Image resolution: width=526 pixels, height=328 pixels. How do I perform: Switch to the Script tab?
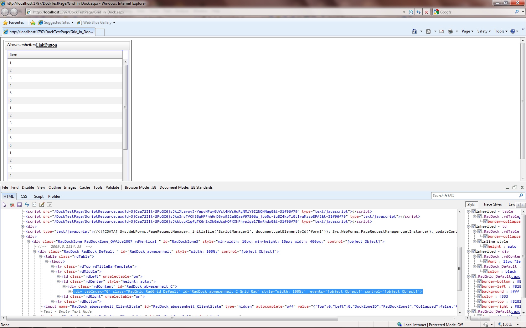(x=39, y=196)
